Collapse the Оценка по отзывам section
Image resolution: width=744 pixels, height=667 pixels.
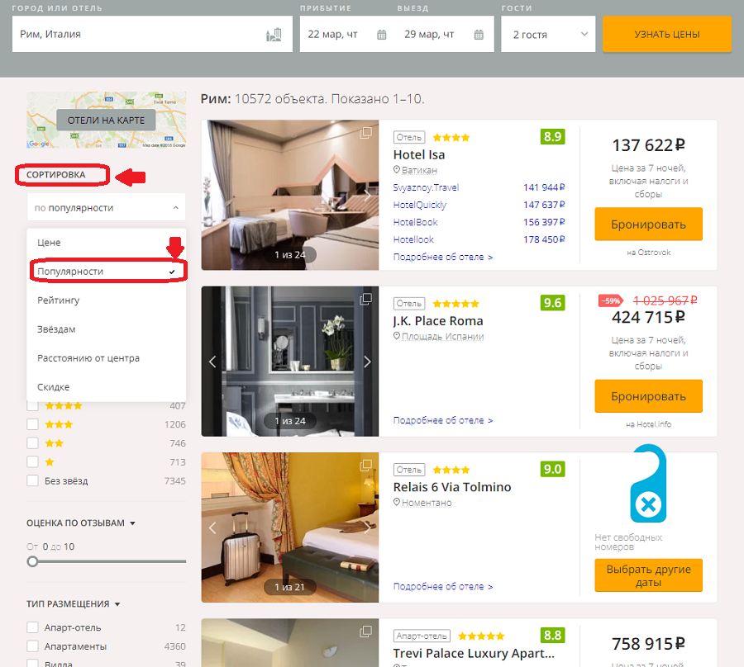coord(81,523)
